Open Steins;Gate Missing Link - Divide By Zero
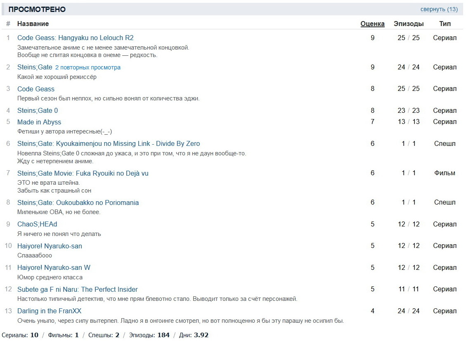 tap(109, 143)
